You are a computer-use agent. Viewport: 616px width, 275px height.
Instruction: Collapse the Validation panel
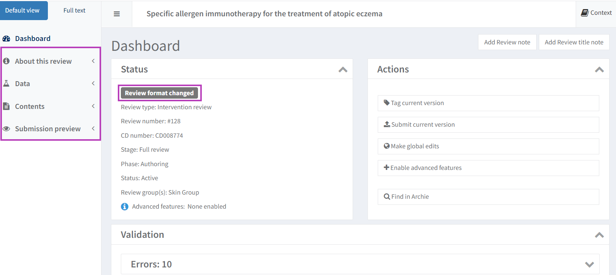point(599,235)
